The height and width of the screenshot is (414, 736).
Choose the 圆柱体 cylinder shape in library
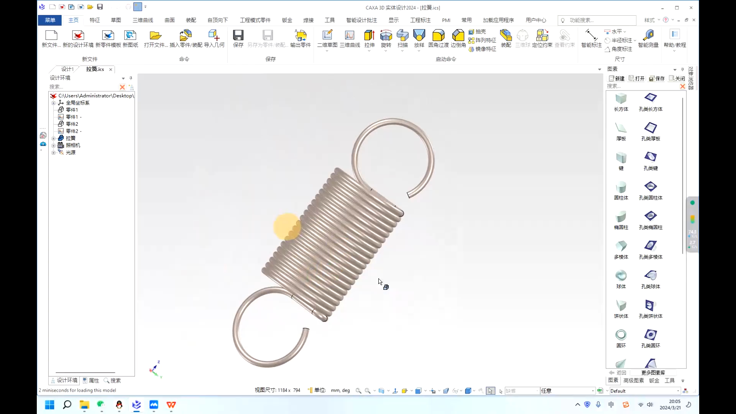[621, 188]
